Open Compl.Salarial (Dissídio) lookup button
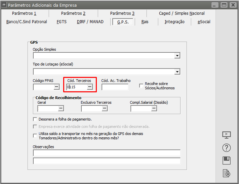The image size is (239, 184). [154, 108]
